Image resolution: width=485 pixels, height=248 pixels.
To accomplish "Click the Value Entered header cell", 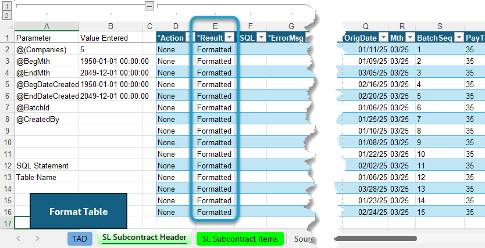I will [x=110, y=38].
